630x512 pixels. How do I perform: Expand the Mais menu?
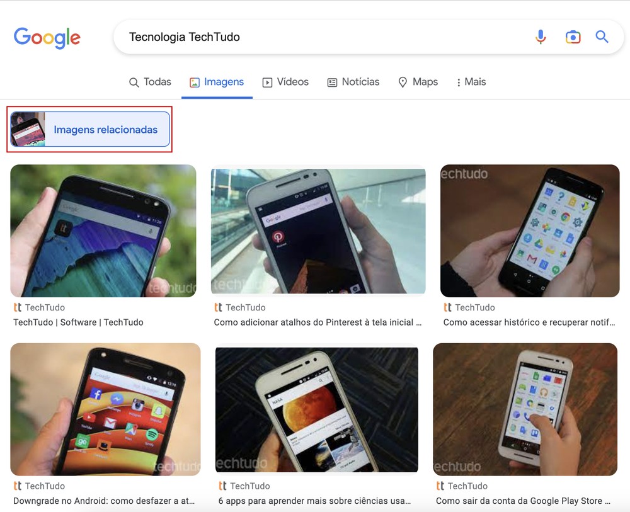(x=471, y=82)
